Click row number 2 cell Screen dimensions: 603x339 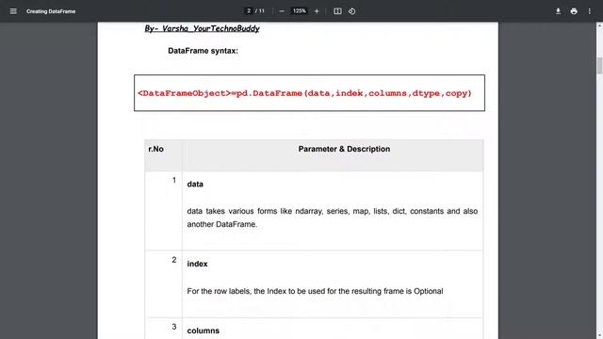[x=163, y=284]
